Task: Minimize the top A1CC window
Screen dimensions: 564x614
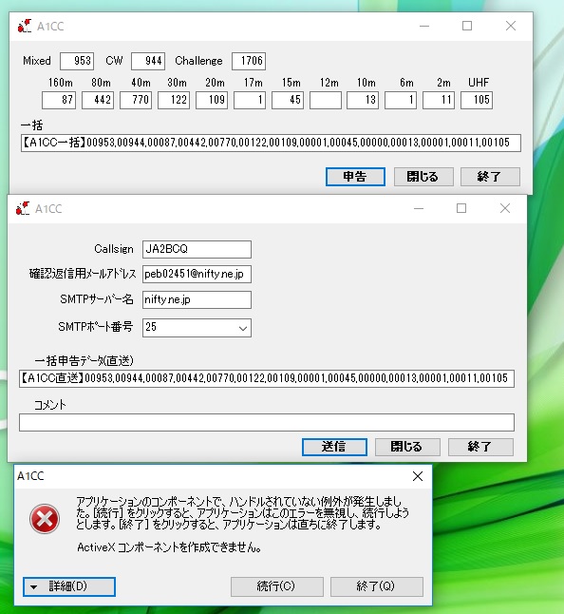Action: click(x=424, y=26)
